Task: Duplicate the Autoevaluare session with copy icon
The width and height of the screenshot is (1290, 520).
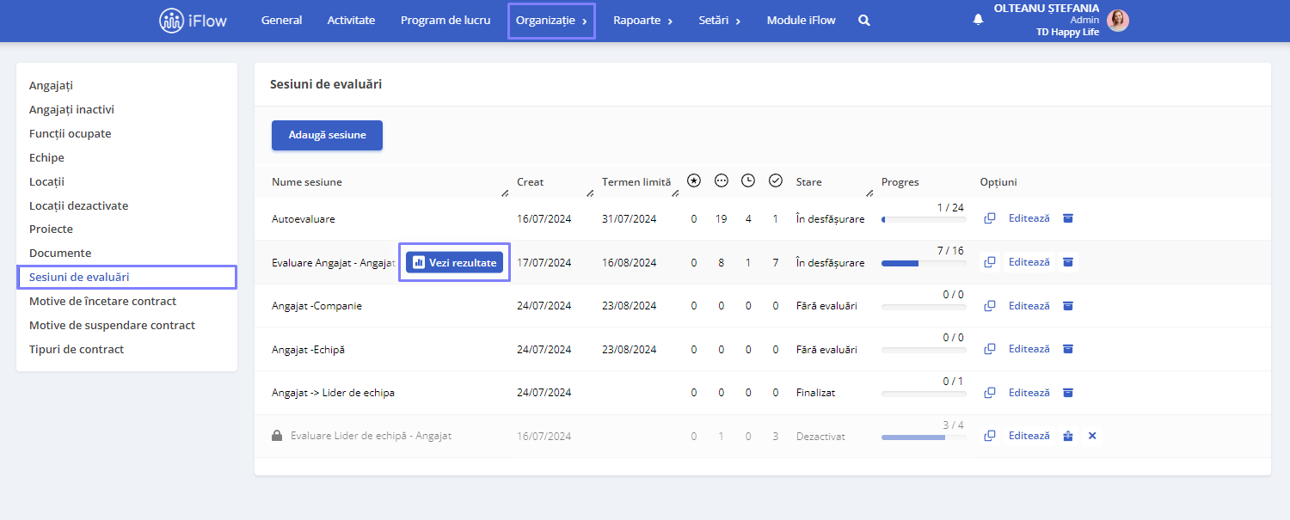Action: pos(990,218)
